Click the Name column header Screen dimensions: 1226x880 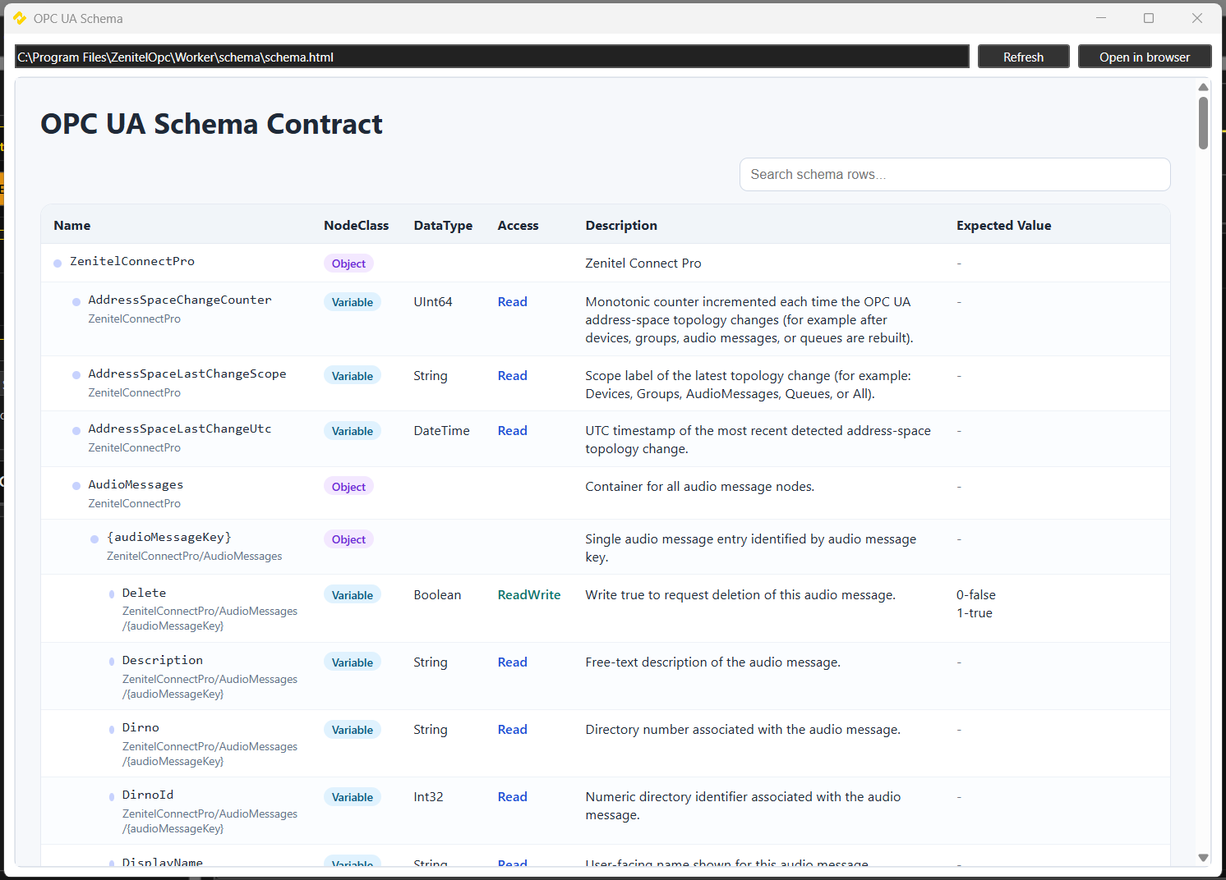click(x=72, y=226)
